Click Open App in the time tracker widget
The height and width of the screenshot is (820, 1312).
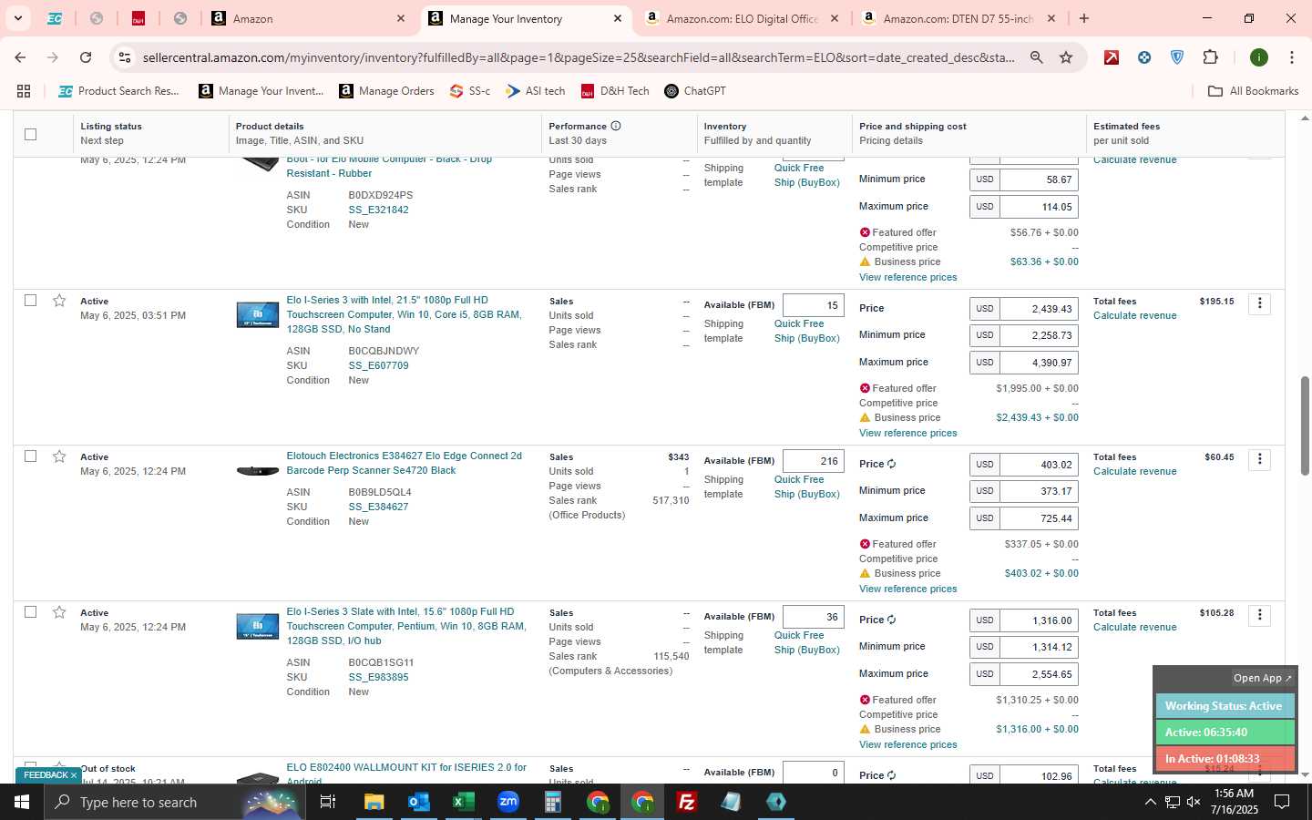tap(1262, 678)
